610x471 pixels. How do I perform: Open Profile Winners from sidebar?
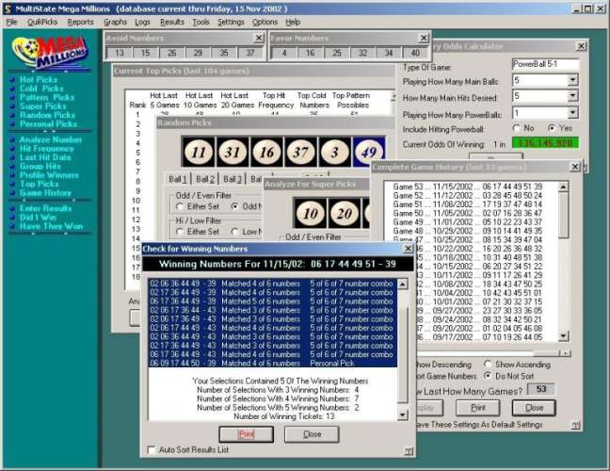click(49, 175)
